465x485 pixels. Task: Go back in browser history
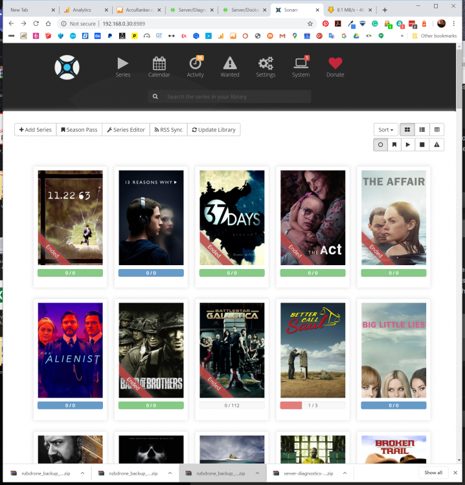pyautogui.click(x=11, y=23)
